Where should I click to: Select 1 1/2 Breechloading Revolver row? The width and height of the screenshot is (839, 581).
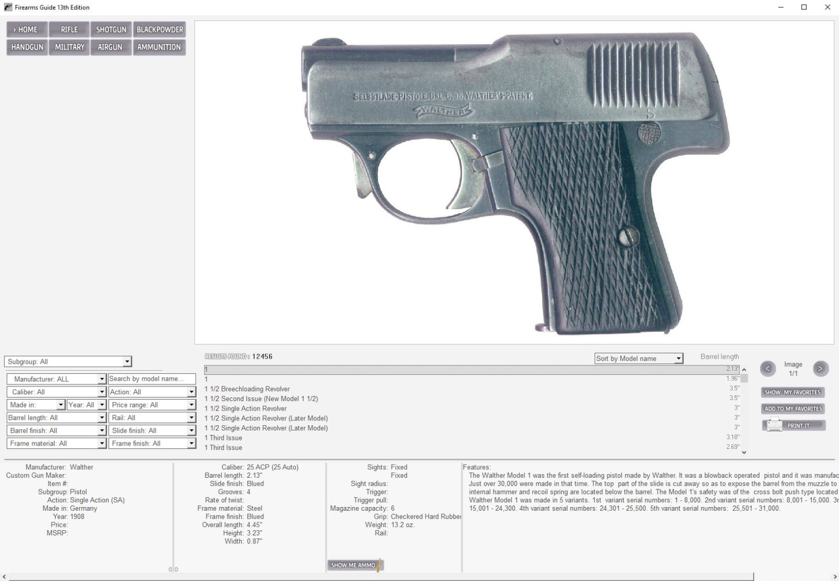point(471,389)
